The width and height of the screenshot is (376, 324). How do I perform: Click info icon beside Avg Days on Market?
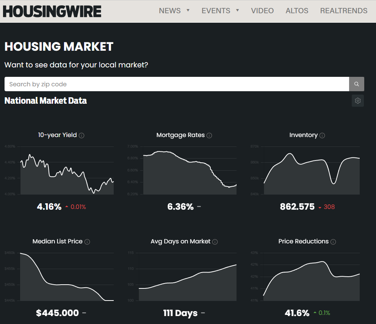[215, 242]
